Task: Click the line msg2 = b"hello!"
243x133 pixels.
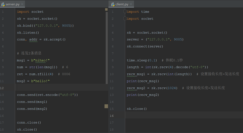Action: [x=33, y=81]
